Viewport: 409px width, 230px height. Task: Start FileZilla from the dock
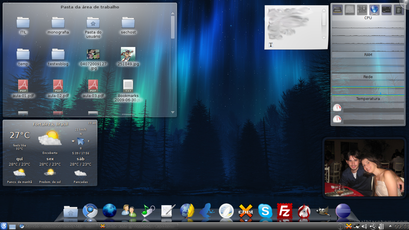click(285, 211)
